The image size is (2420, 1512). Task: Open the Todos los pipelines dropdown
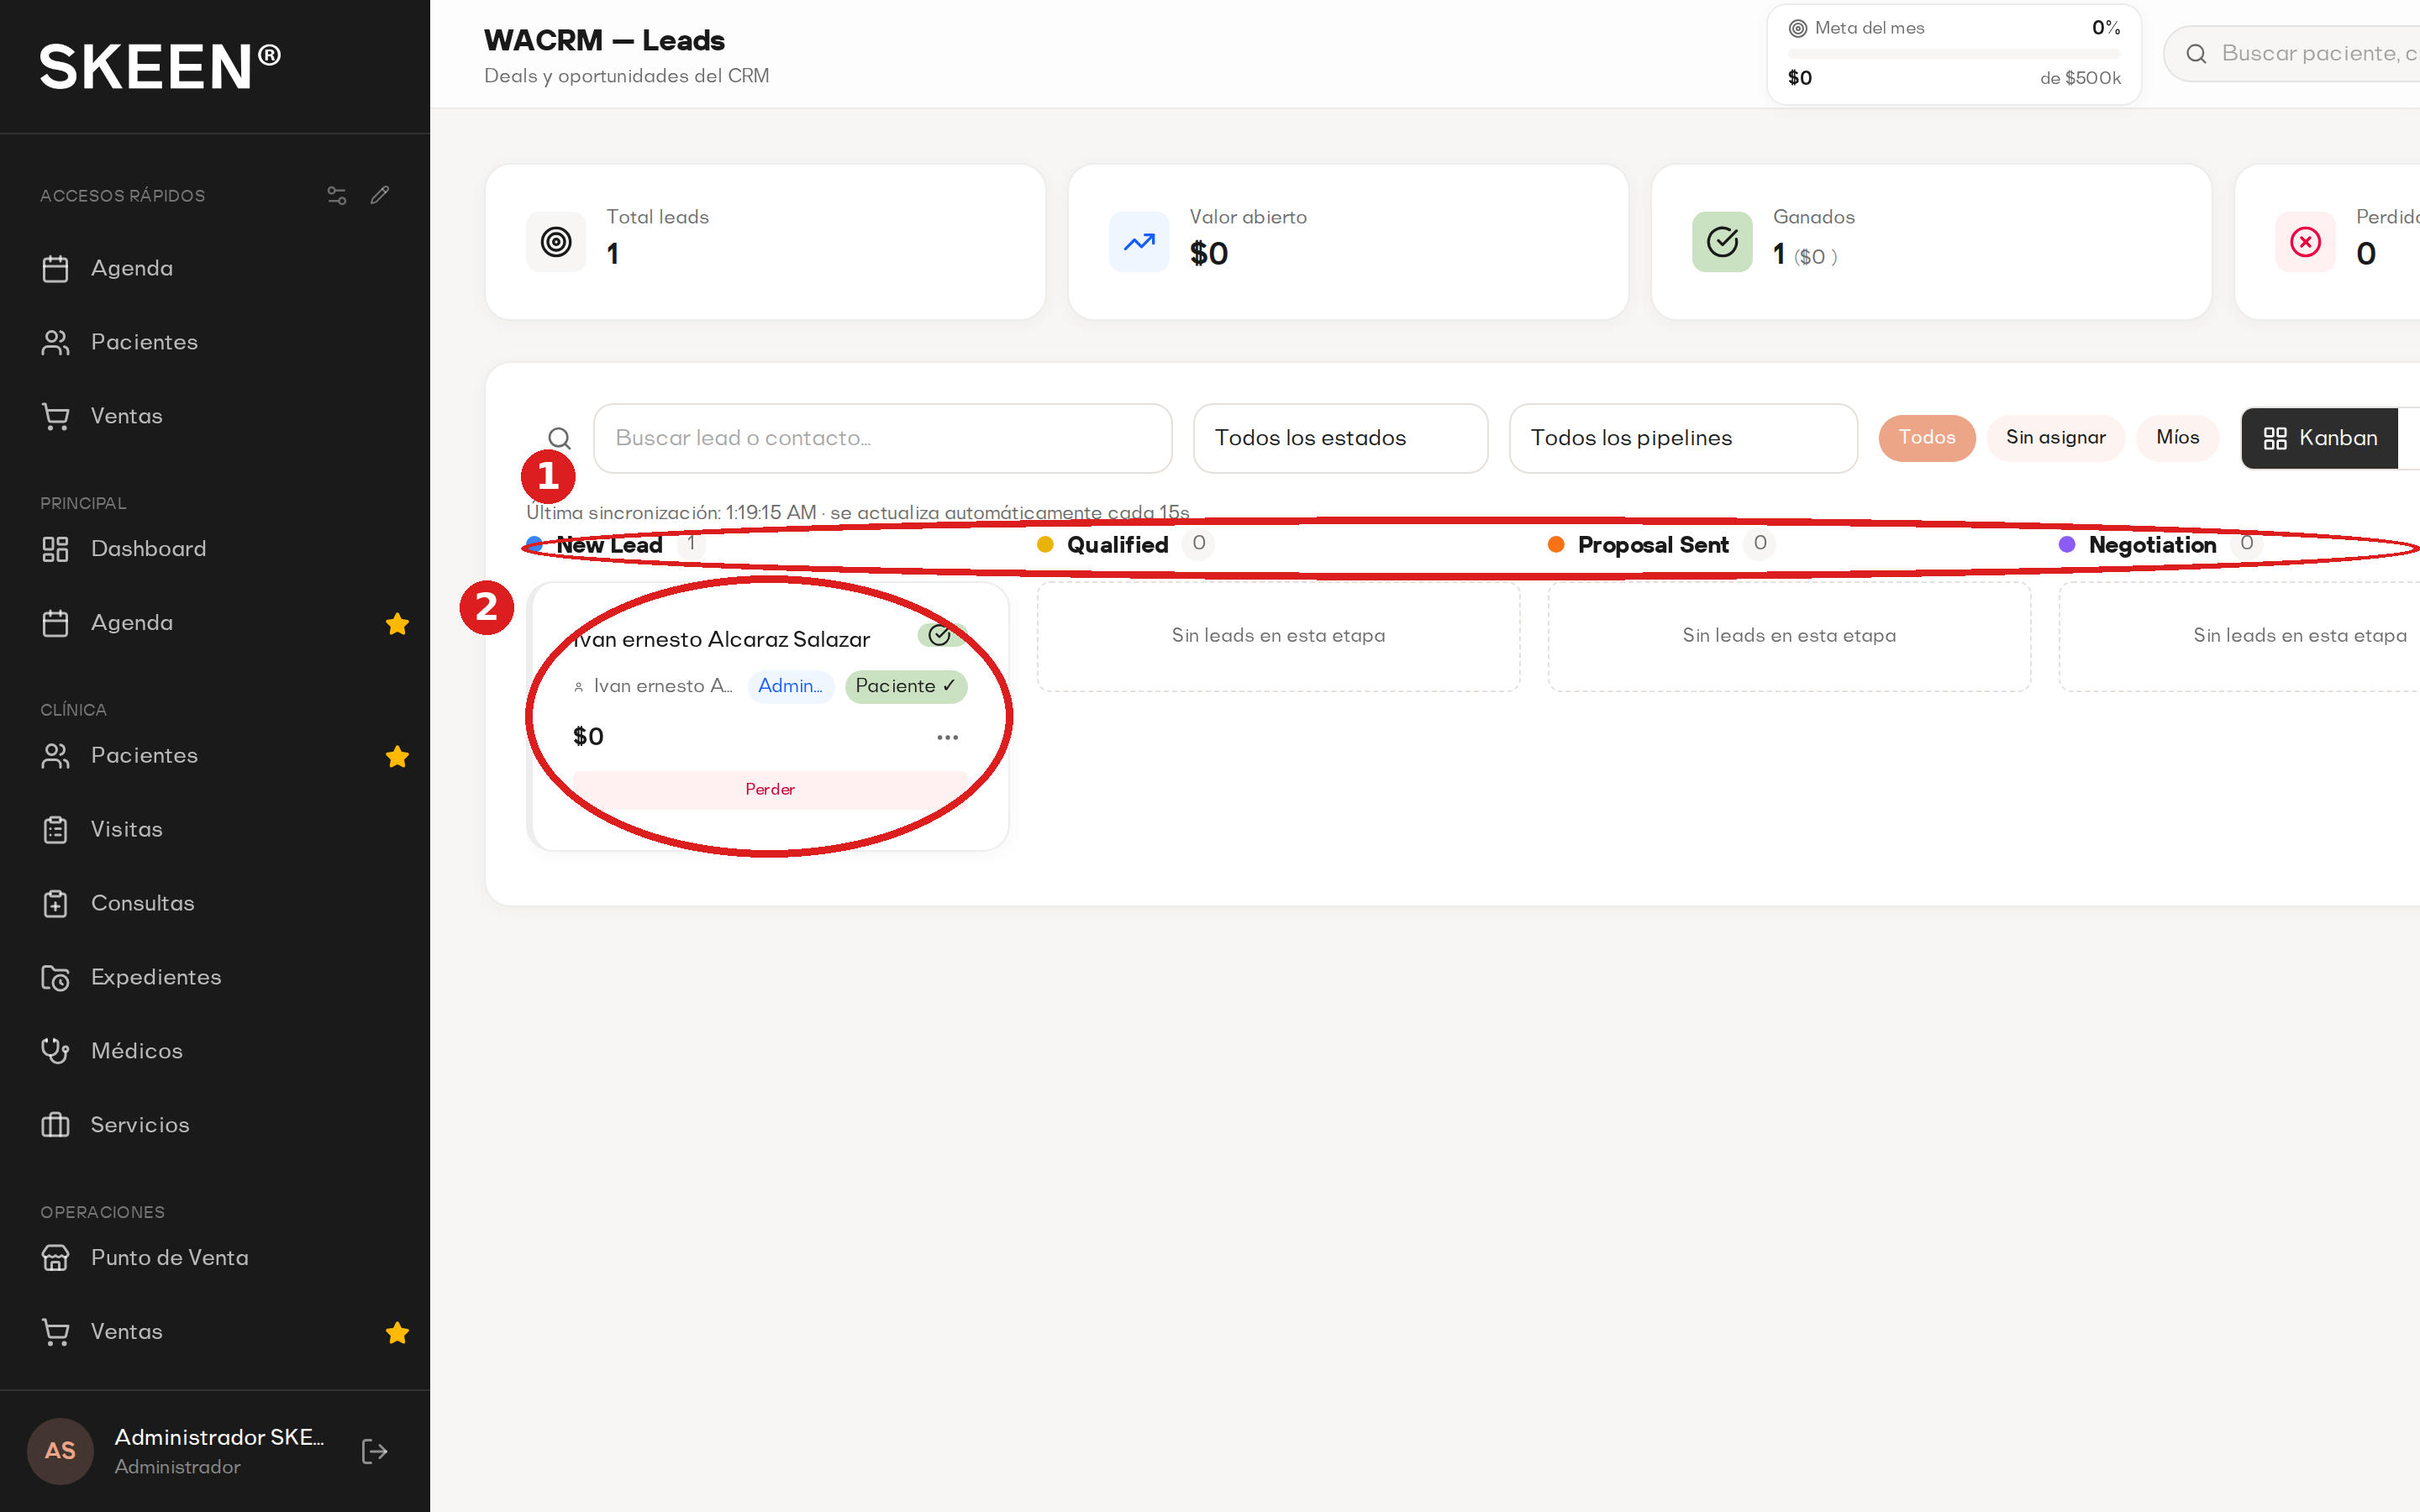[x=1684, y=438]
